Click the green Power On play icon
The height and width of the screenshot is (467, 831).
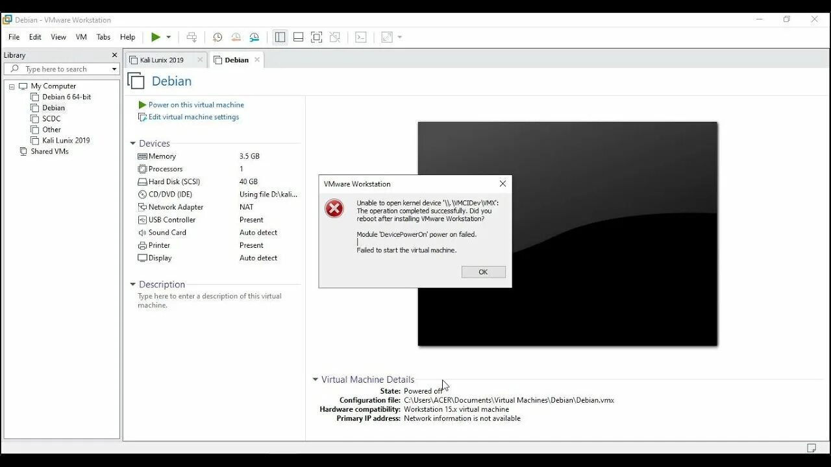(156, 37)
